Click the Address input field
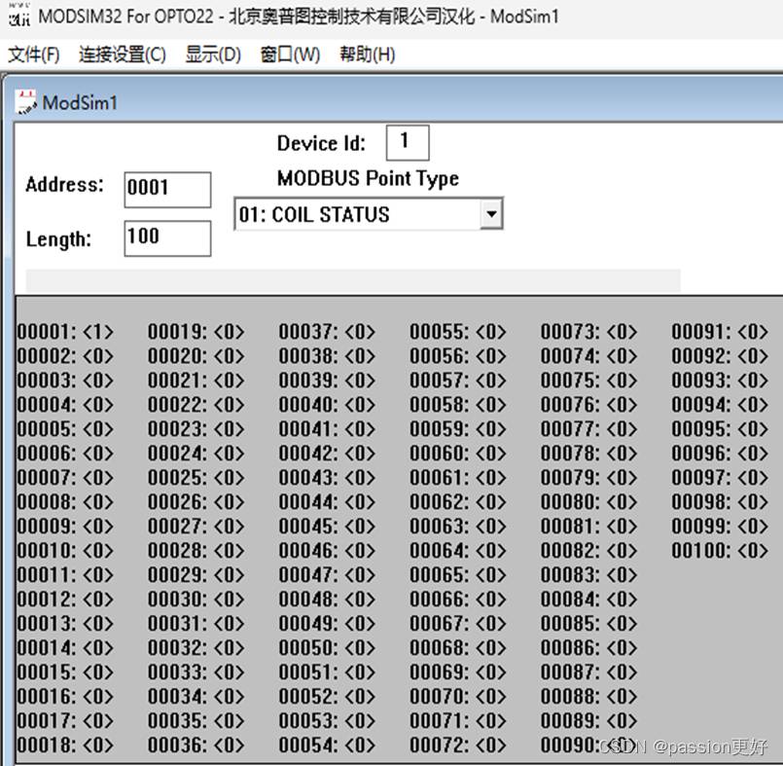The width and height of the screenshot is (783, 766). click(167, 190)
